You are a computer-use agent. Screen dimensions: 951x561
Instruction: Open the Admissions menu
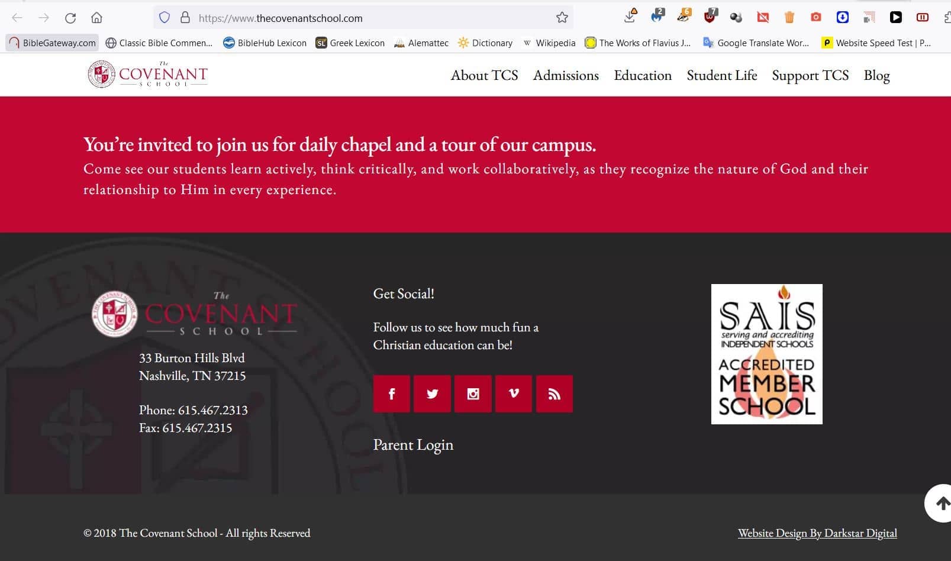(x=566, y=75)
